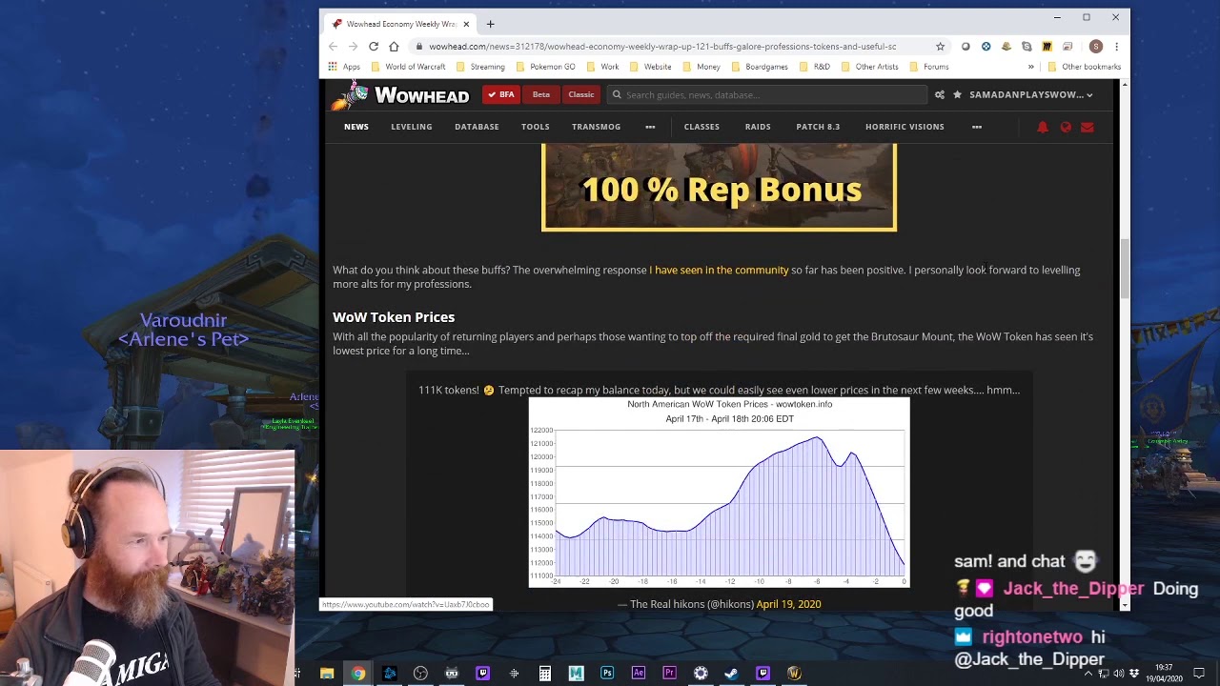
Task: Open the Chrome profile avatar
Action: click(x=1096, y=46)
